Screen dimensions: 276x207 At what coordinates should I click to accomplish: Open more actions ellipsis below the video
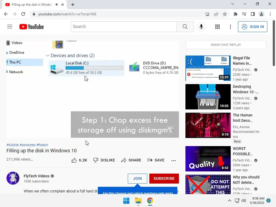173,160
